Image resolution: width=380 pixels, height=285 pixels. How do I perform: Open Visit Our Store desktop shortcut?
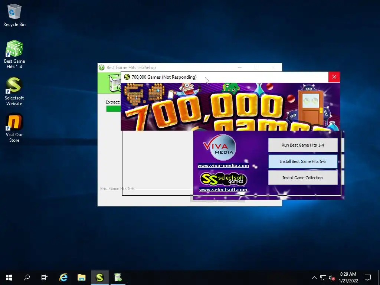(14, 128)
